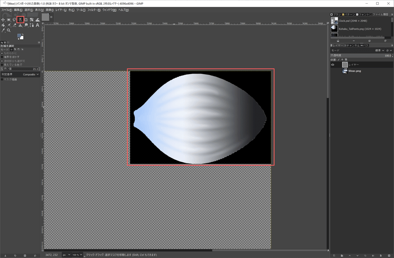Click the しきい値 threshold slider
The height and width of the screenshot is (258, 394).
coord(20,69)
